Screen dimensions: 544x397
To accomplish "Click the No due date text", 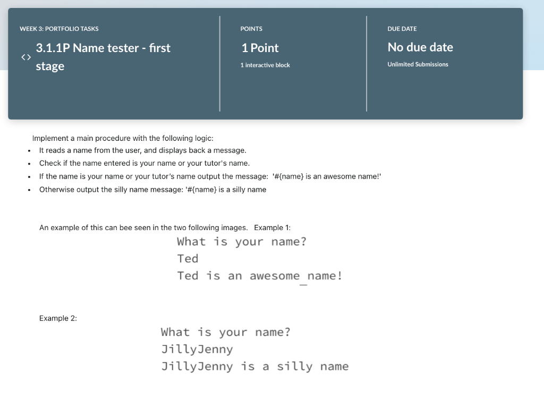I will coord(420,47).
